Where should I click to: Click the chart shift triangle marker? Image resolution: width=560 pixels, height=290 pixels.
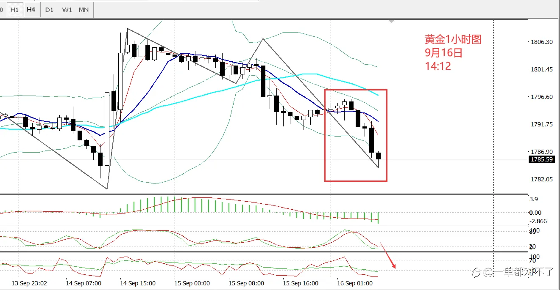pyautogui.click(x=392, y=21)
